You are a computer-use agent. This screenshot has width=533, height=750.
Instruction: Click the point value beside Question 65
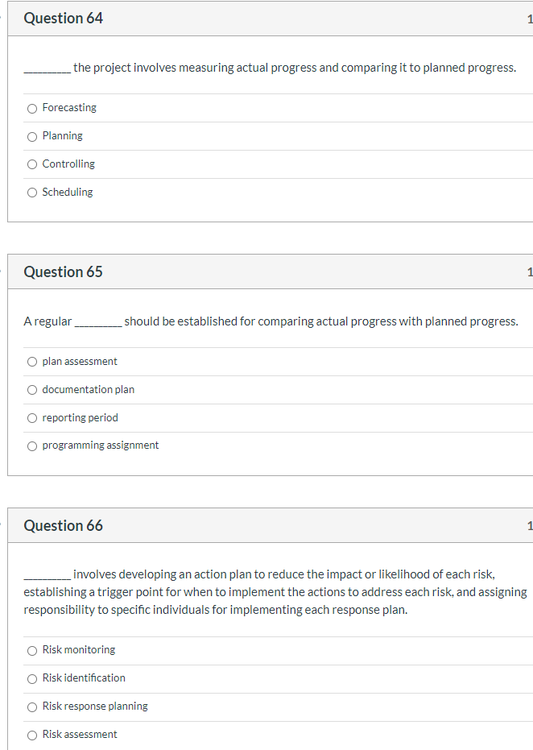pos(530,271)
